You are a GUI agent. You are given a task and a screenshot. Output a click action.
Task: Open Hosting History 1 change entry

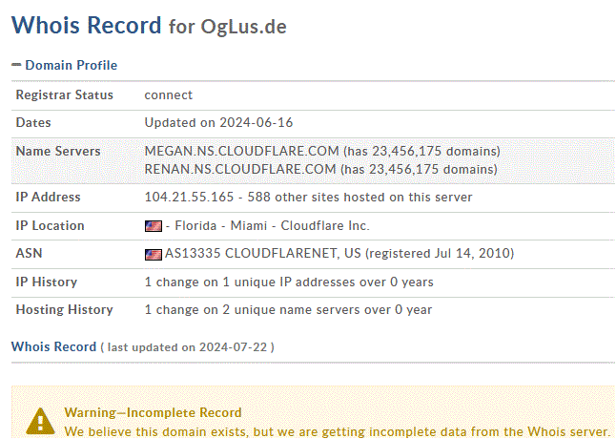point(288,310)
